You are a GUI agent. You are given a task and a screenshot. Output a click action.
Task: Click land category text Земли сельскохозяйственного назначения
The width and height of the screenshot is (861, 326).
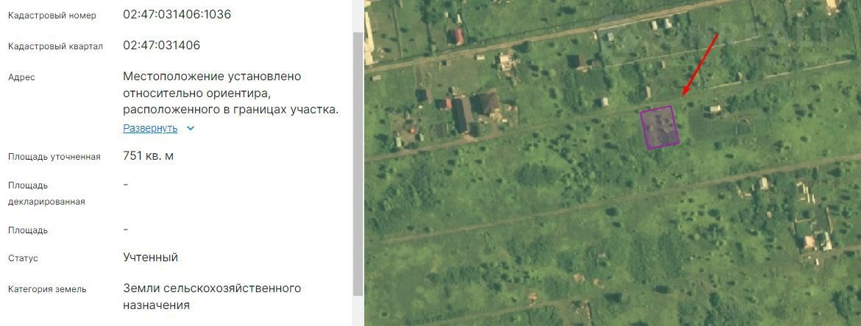212,297
